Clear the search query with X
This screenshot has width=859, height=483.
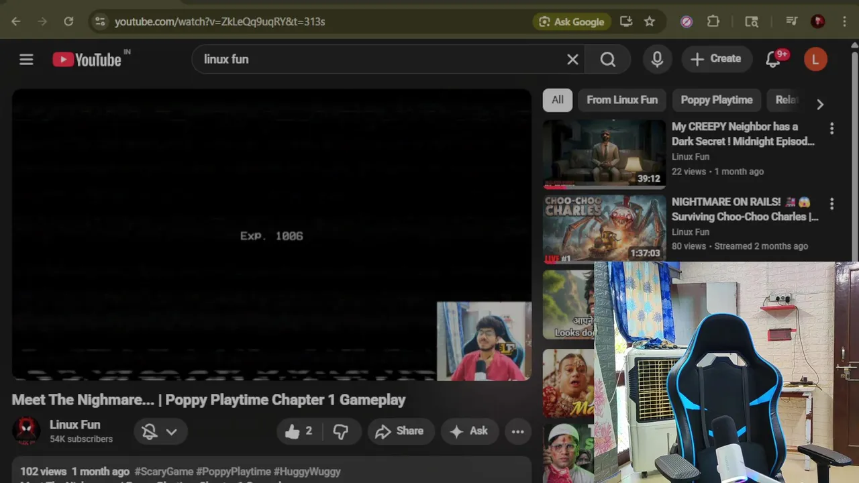(572, 60)
